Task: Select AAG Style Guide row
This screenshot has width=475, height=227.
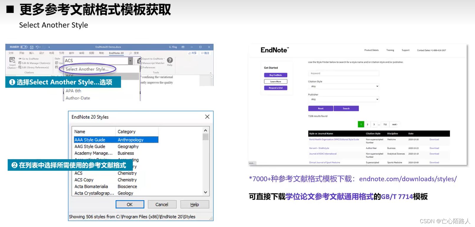Action: pyautogui.click(x=116, y=146)
